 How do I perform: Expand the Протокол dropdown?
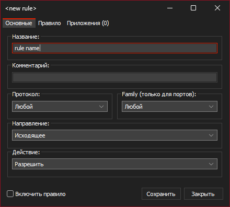[60, 107]
